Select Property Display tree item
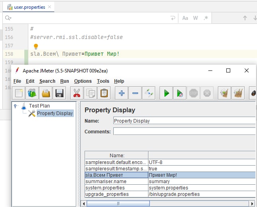This screenshot has width=257, height=207. point(55,113)
